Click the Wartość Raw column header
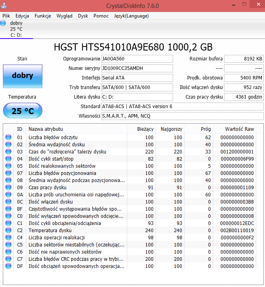265x287 pixels. tap(235, 129)
